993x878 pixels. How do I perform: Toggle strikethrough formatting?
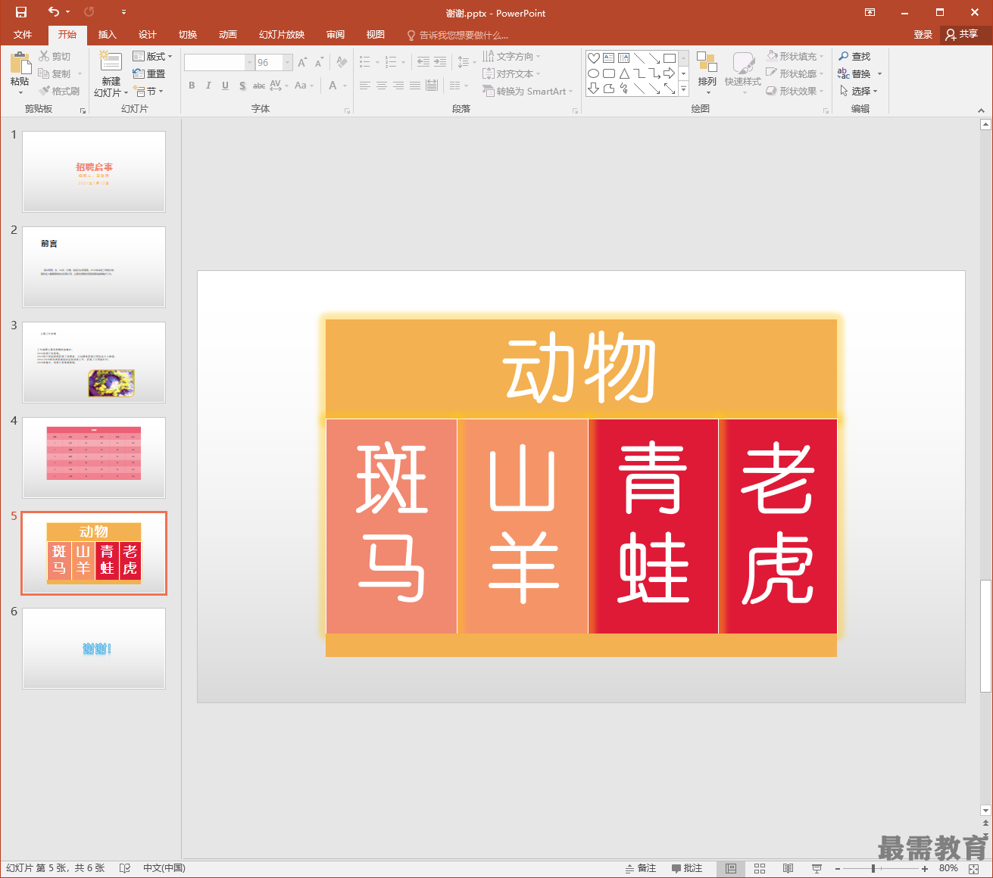click(x=259, y=86)
